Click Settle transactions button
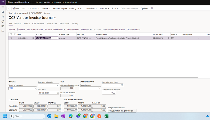Viewport: 210px width, 120px height. pyautogui.click(x=35, y=30)
